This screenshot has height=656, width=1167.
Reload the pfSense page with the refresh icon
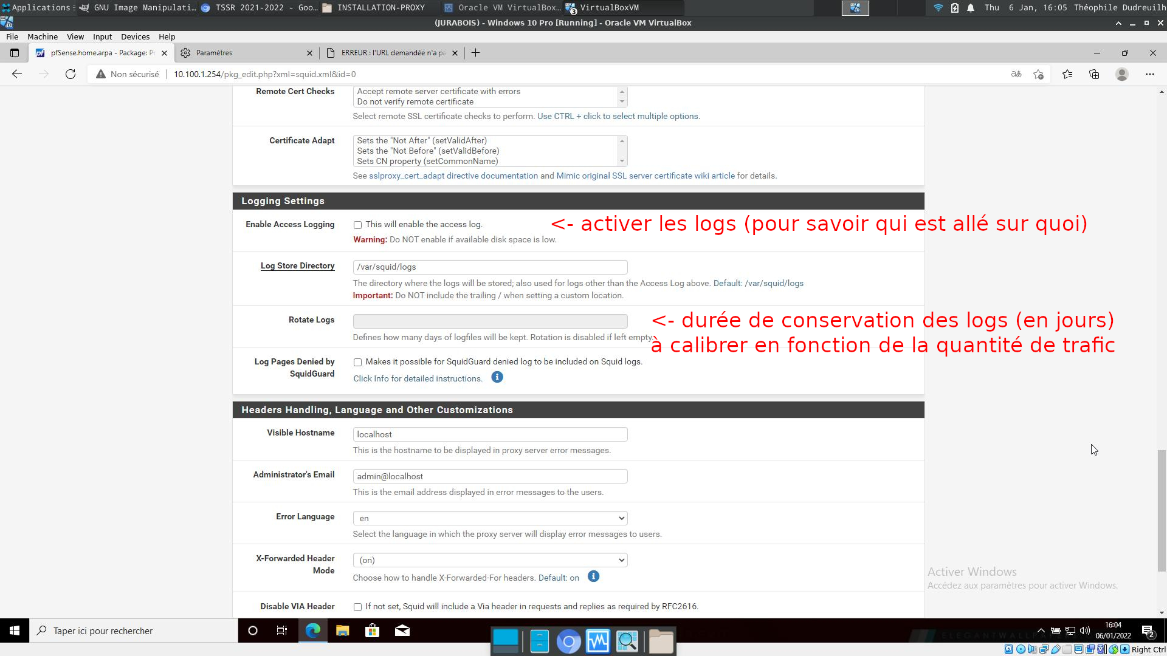pyautogui.click(x=71, y=74)
